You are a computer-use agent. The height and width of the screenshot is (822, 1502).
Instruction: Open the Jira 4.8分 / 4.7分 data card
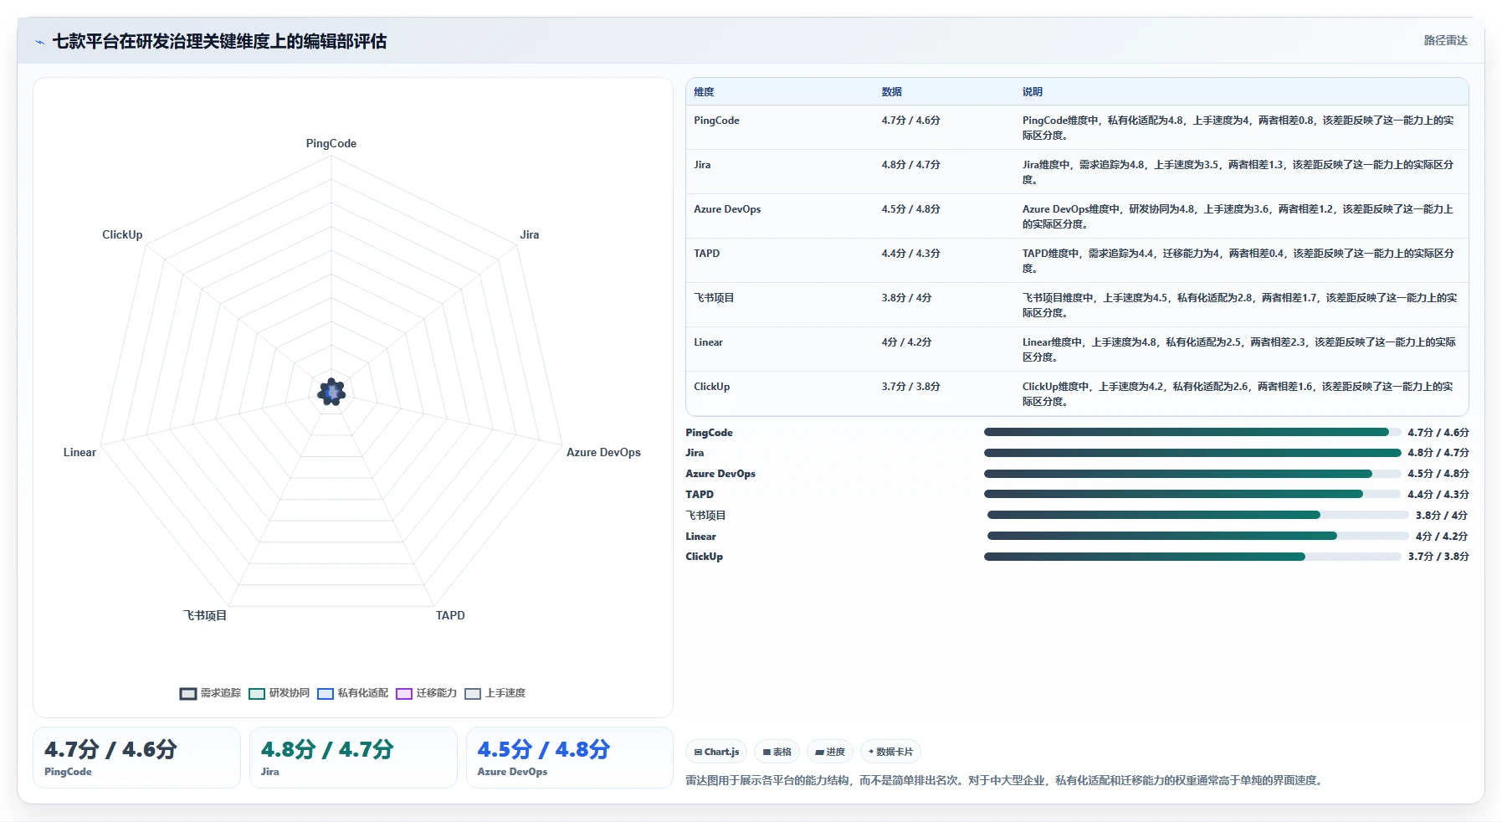pos(353,758)
